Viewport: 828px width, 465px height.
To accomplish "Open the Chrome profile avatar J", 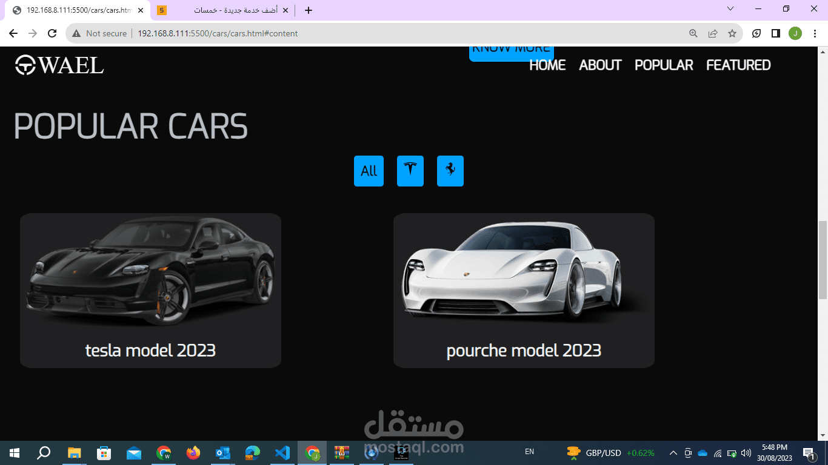I will pos(795,33).
